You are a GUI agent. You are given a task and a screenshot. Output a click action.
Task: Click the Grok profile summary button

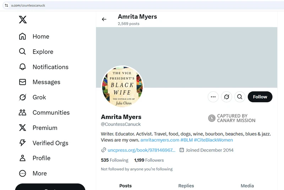click(226, 97)
